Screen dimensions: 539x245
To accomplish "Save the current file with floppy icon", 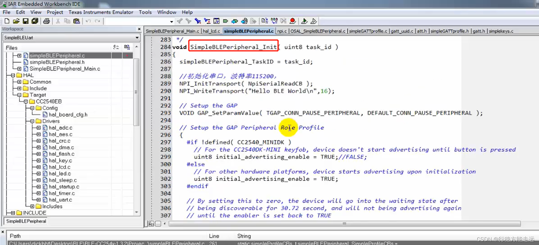I will click(26, 21).
